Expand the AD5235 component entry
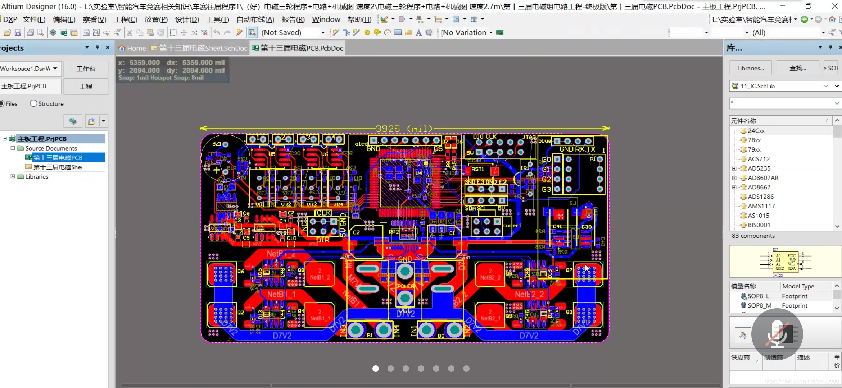This screenshot has height=388, width=842. pos(734,168)
